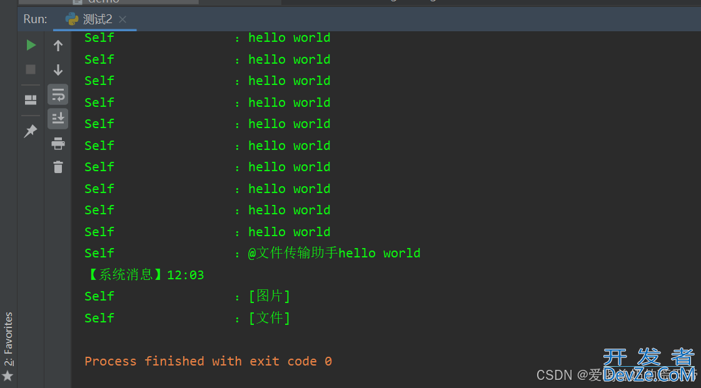The height and width of the screenshot is (388, 701).
Task: Click the Stop process square icon
Action: click(31, 69)
